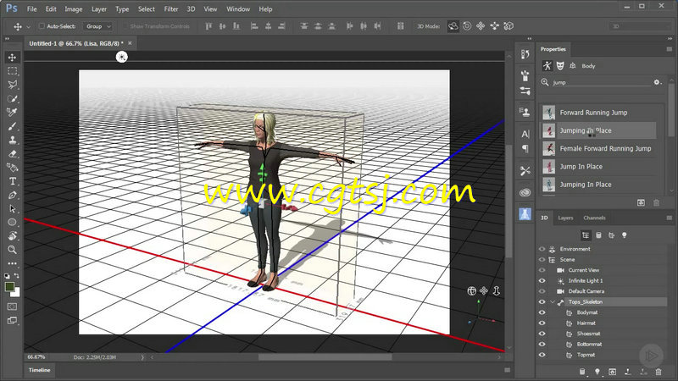Open the Fuse facial expression properties
The image size is (678, 381).
click(560, 66)
